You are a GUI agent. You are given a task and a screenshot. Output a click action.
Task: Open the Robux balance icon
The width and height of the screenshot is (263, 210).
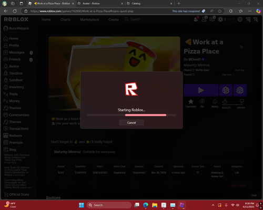(220, 19)
